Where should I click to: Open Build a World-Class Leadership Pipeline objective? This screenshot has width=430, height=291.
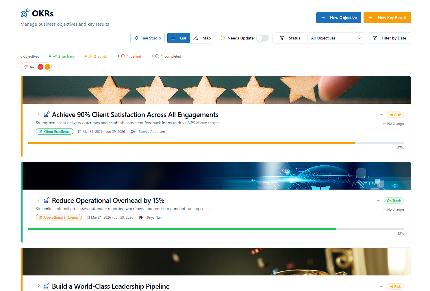[x=111, y=286]
